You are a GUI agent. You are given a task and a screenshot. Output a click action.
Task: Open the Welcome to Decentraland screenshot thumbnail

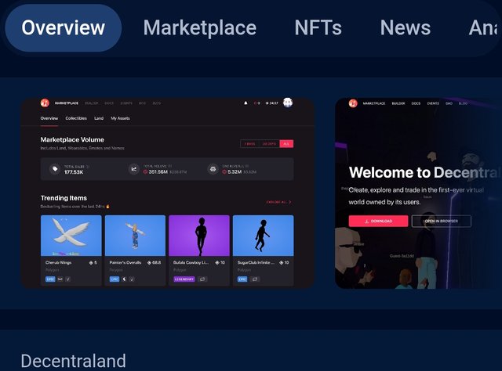[418, 193]
